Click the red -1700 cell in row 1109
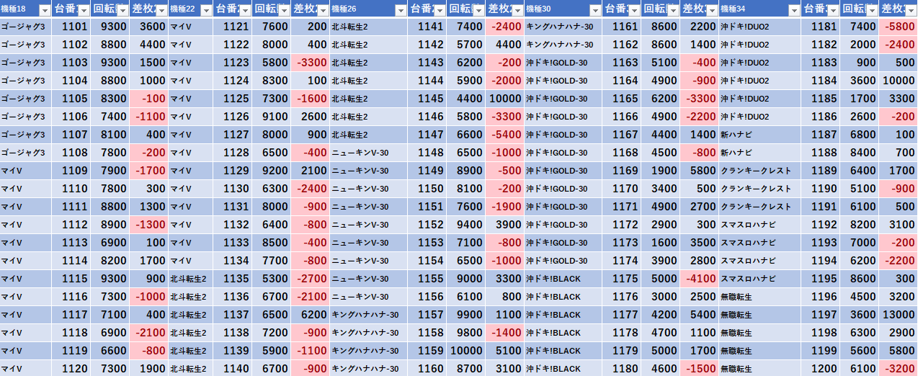Image resolution: width=918 pixels, height=376 pixels. point(149,171)
